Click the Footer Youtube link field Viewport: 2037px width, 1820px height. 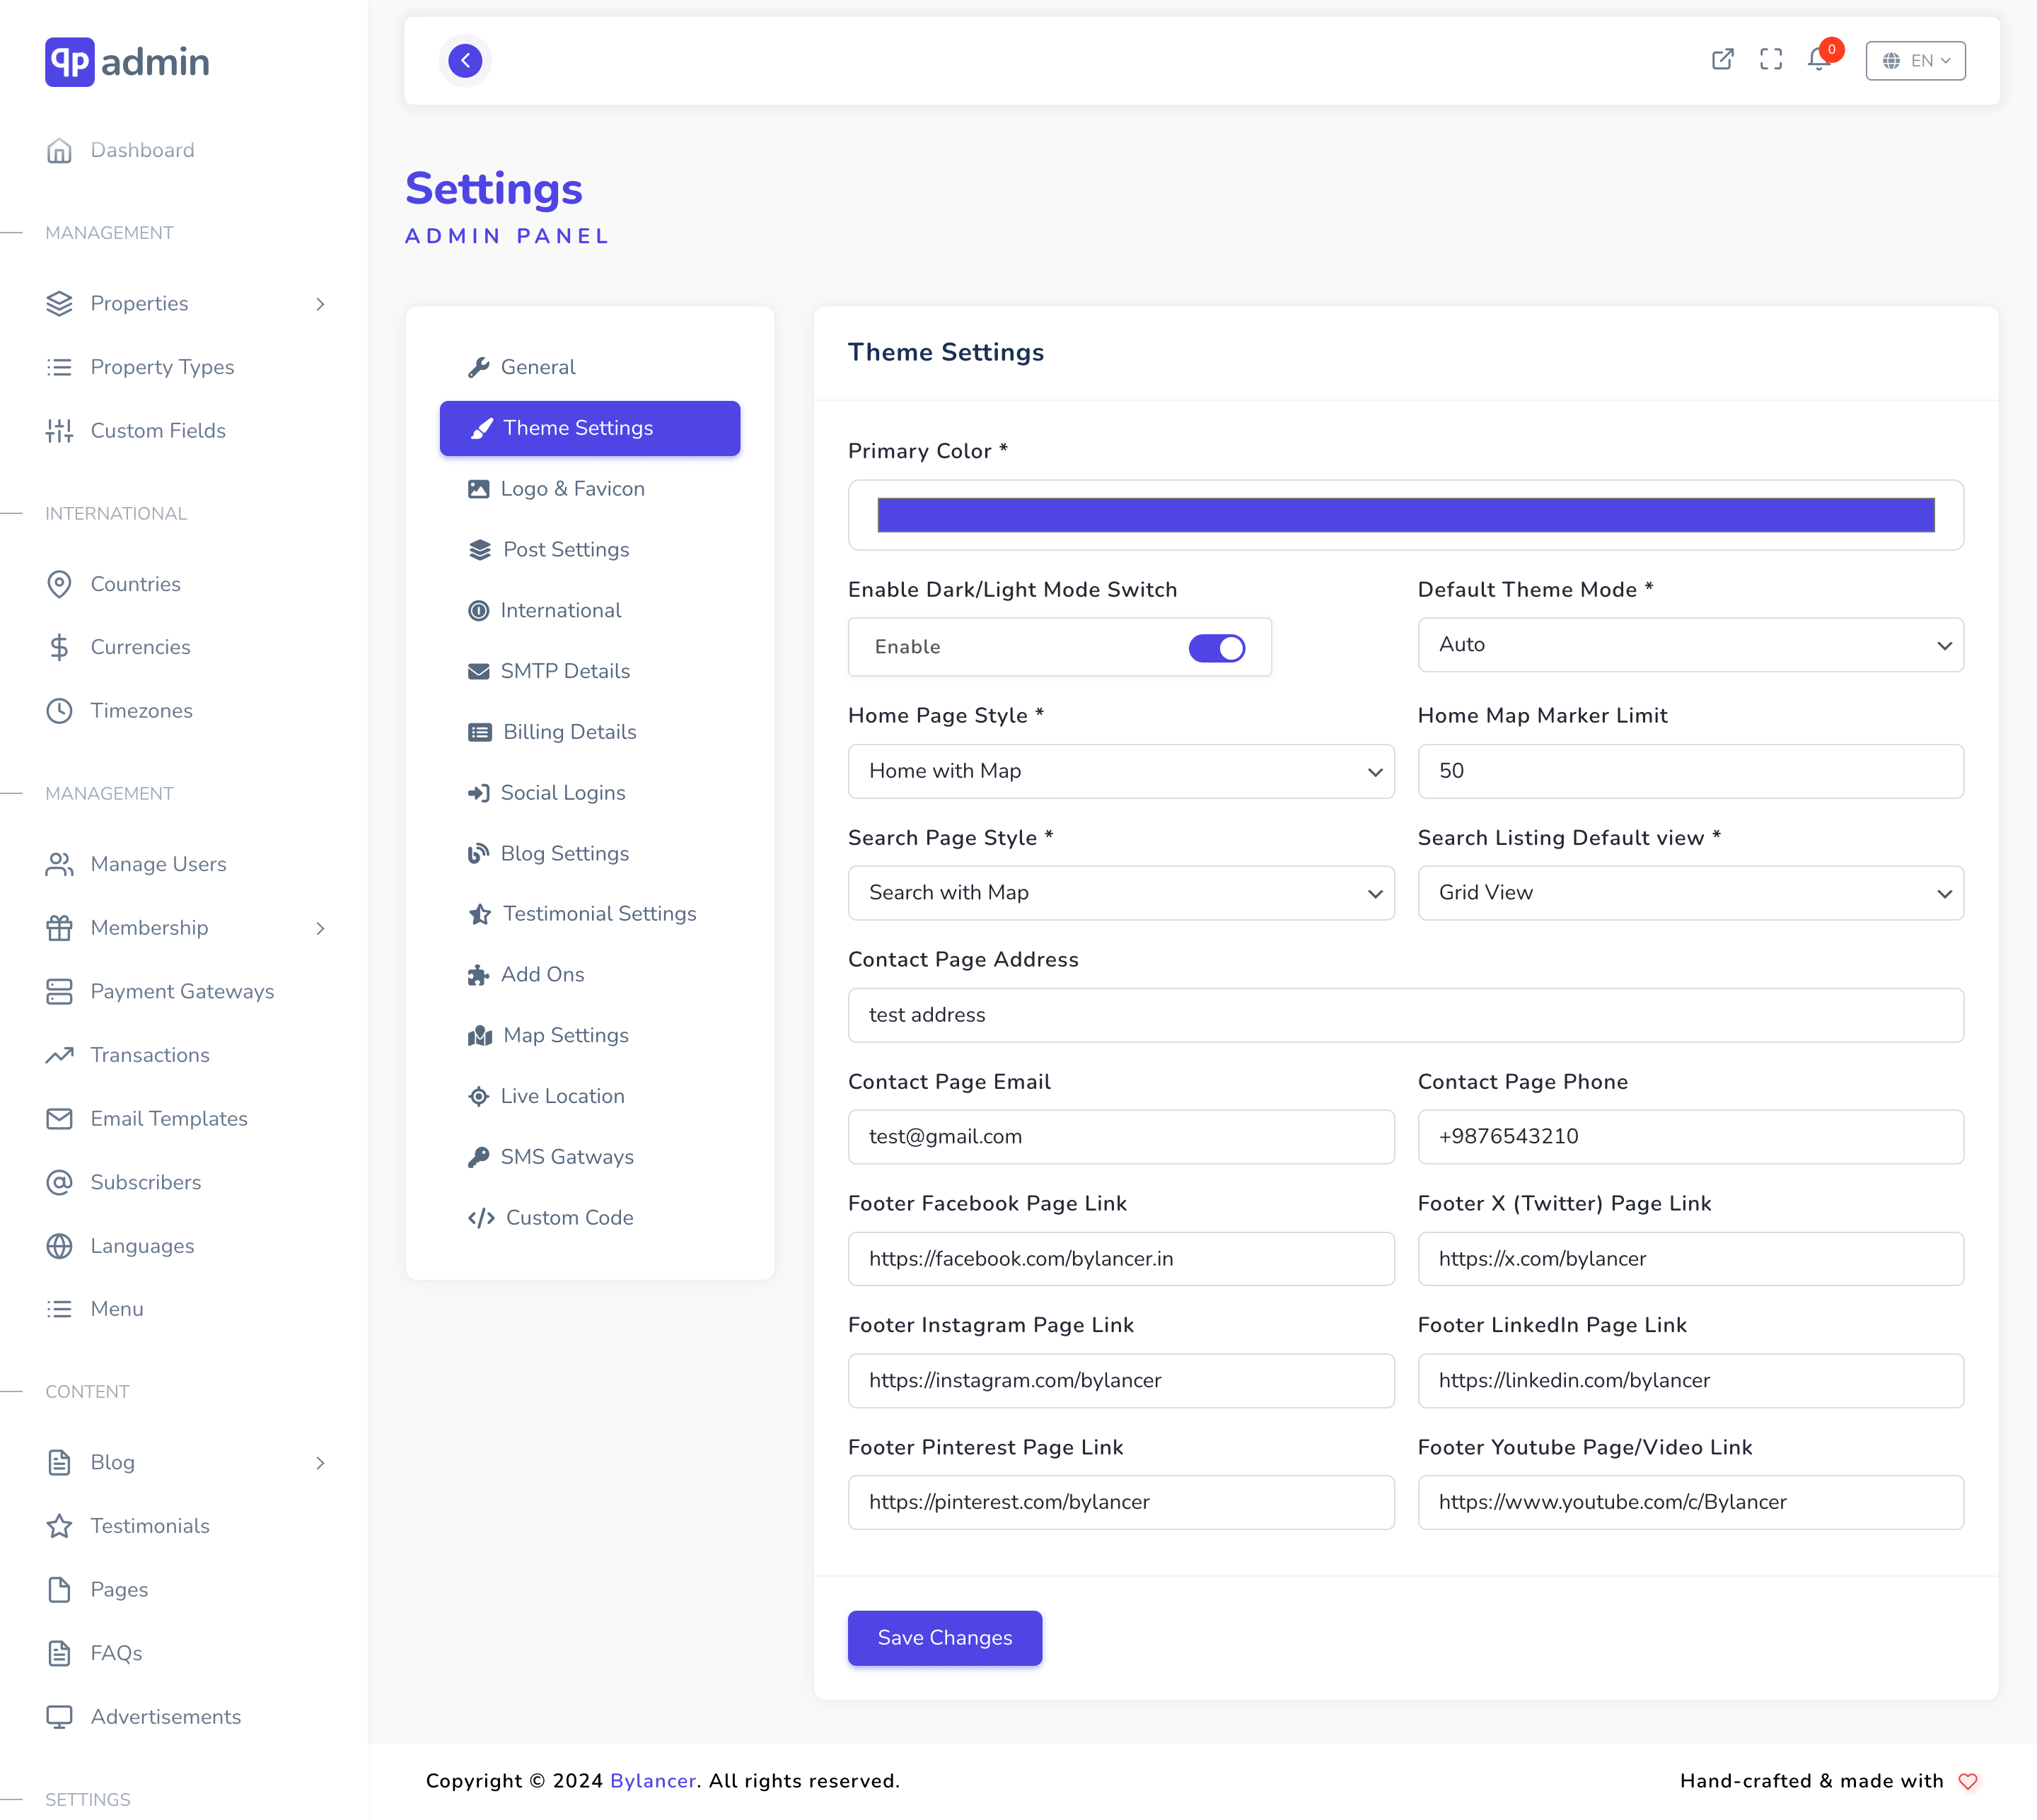click(1690, 1503)
